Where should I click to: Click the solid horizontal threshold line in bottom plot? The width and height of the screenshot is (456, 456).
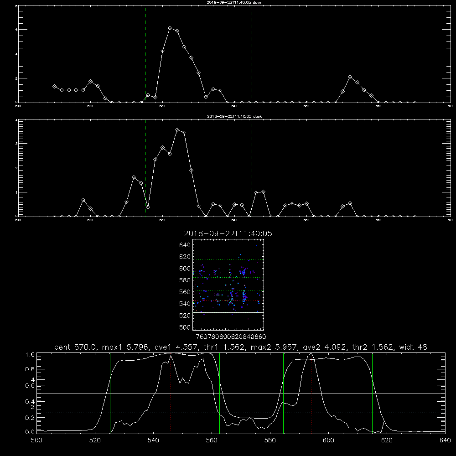tap(241, 393)
